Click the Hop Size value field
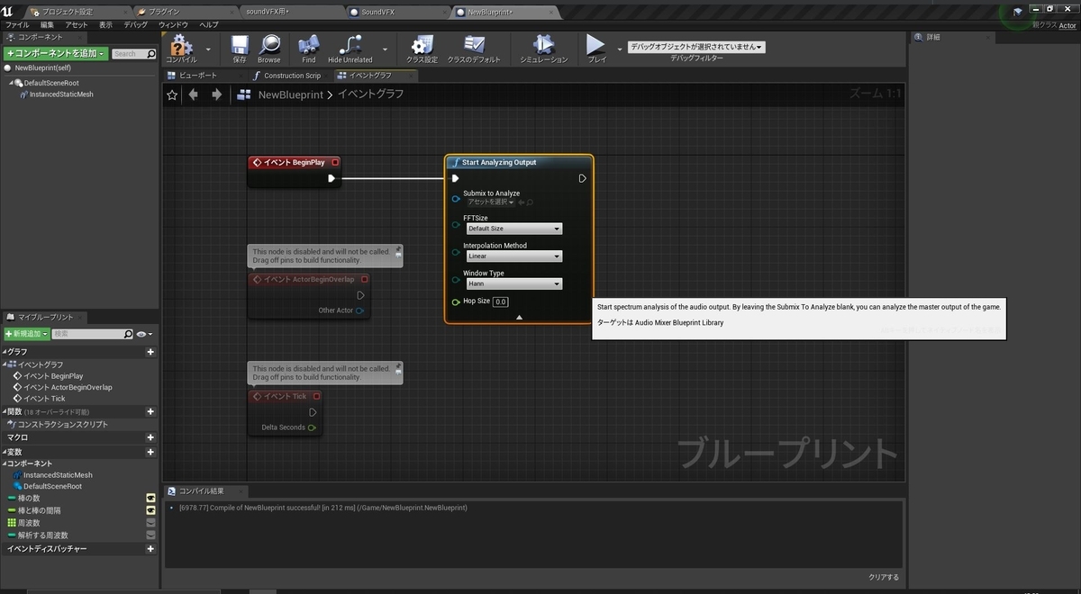The image size is (1081, 594). click(501, 301)
